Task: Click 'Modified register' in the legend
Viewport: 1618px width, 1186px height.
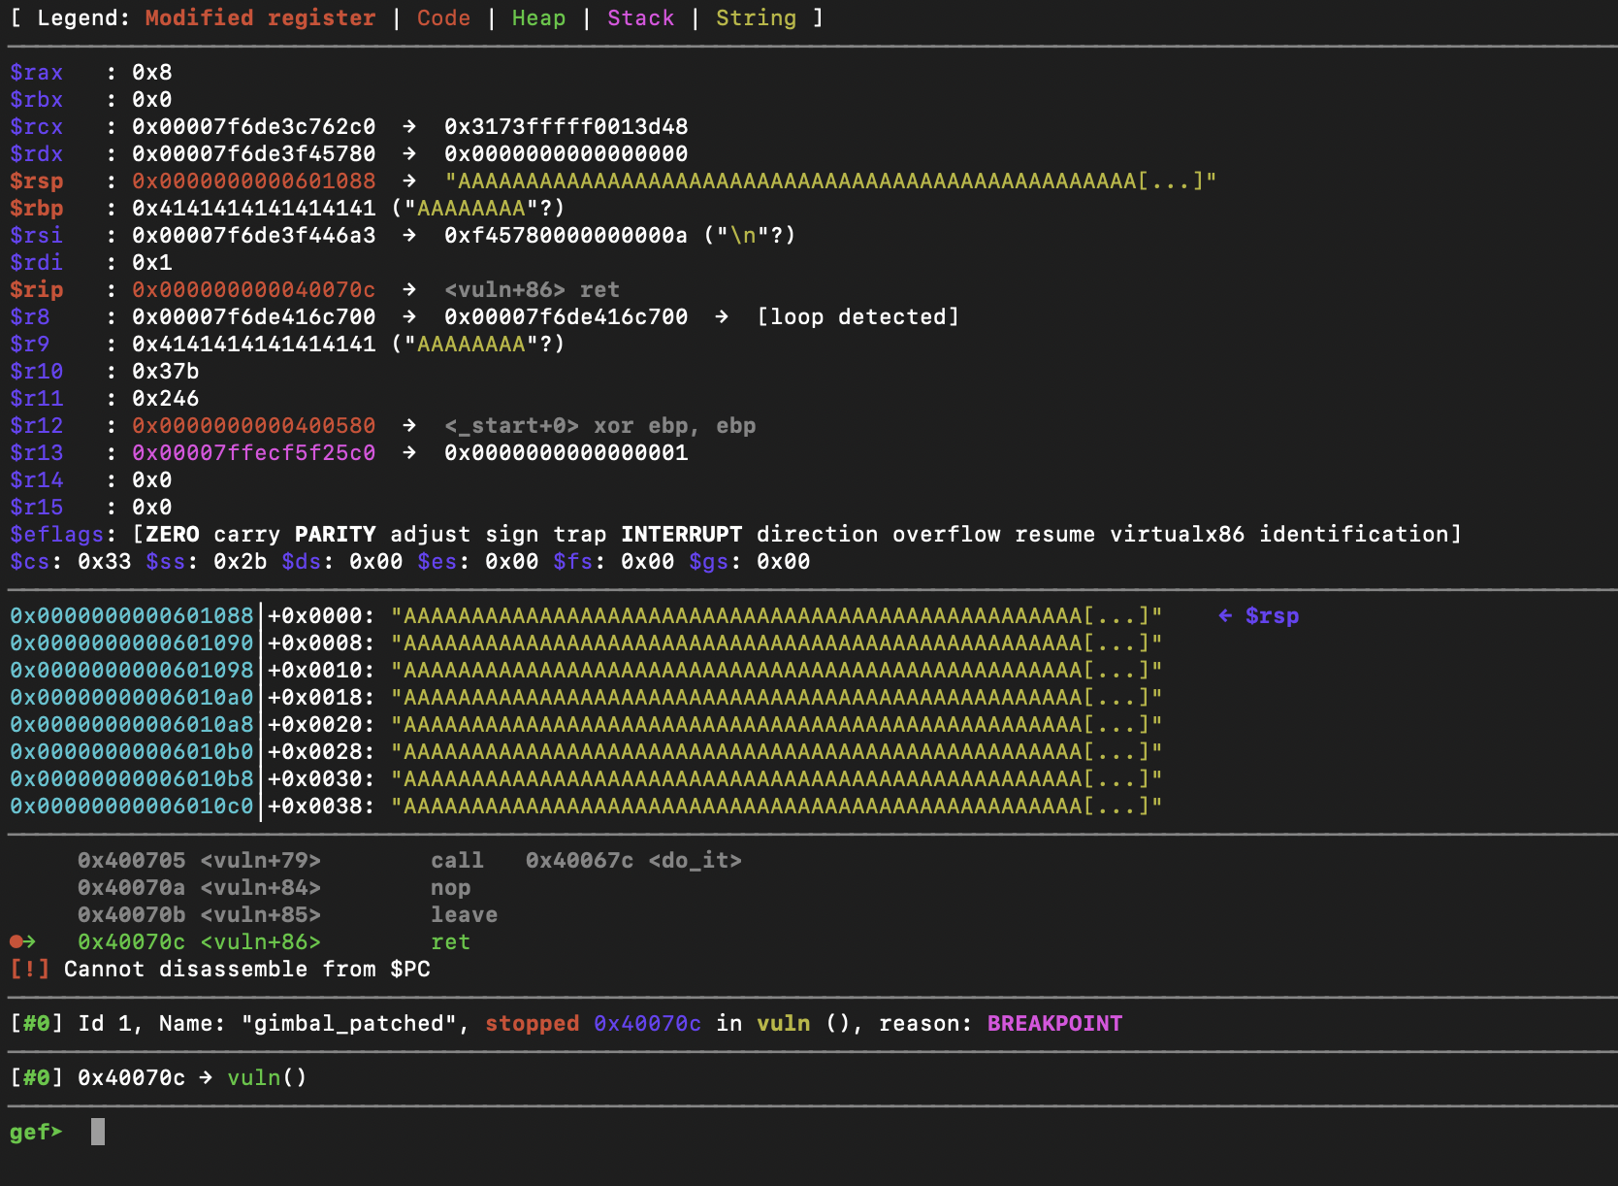Action: [x=261, y=18]
